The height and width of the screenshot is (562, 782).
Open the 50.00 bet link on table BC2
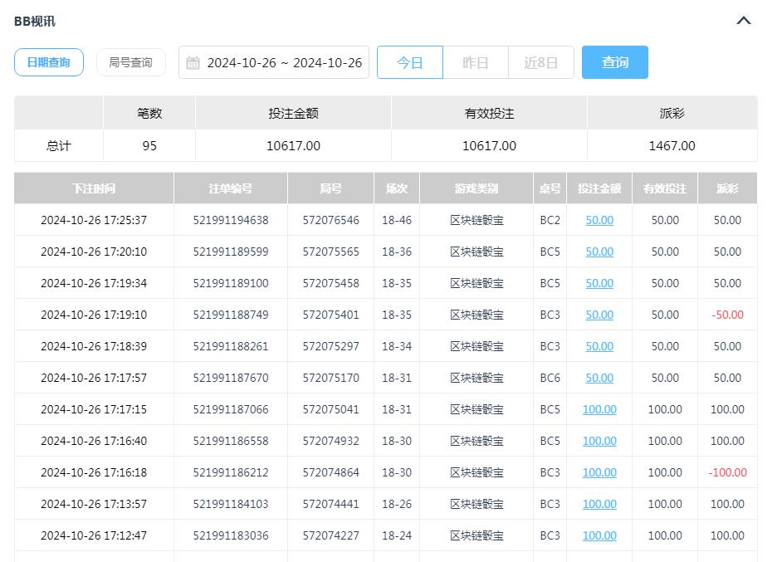point(599,220)
